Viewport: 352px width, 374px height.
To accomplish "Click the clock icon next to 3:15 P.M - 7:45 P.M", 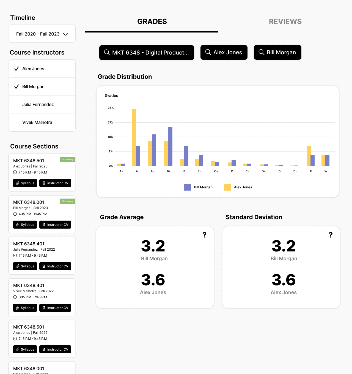I will [15, 297].
